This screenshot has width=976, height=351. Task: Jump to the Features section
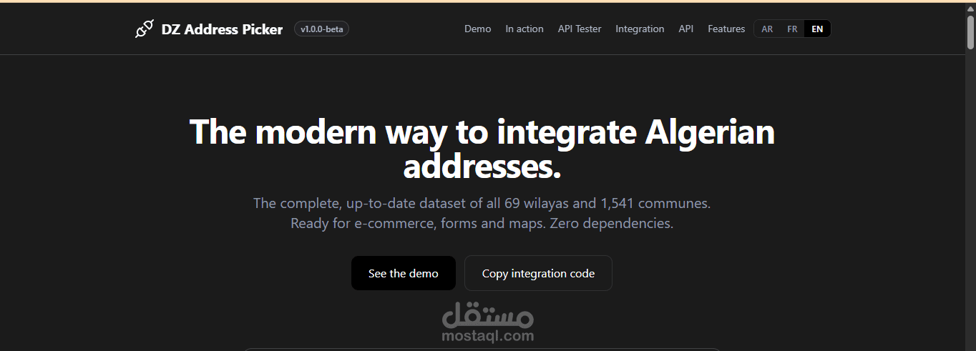[726, 29]
